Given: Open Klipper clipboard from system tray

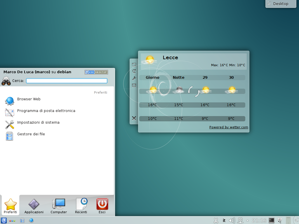Looking at the screenshot, I should click(216, 220).
